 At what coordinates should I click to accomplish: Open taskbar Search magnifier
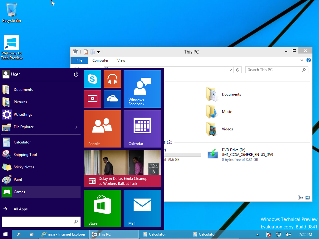tap(19, 234)
